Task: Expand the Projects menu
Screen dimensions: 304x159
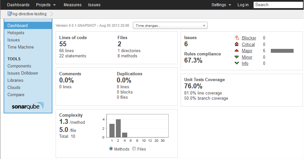Action: pos(46,5)
